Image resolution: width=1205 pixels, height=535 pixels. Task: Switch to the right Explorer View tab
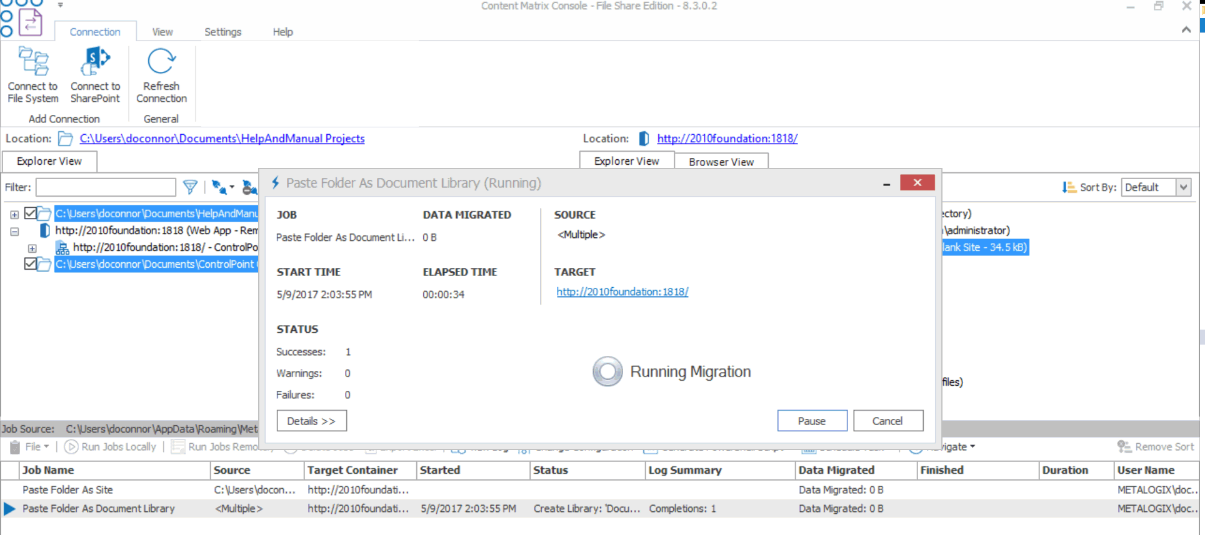coord(627,161)
